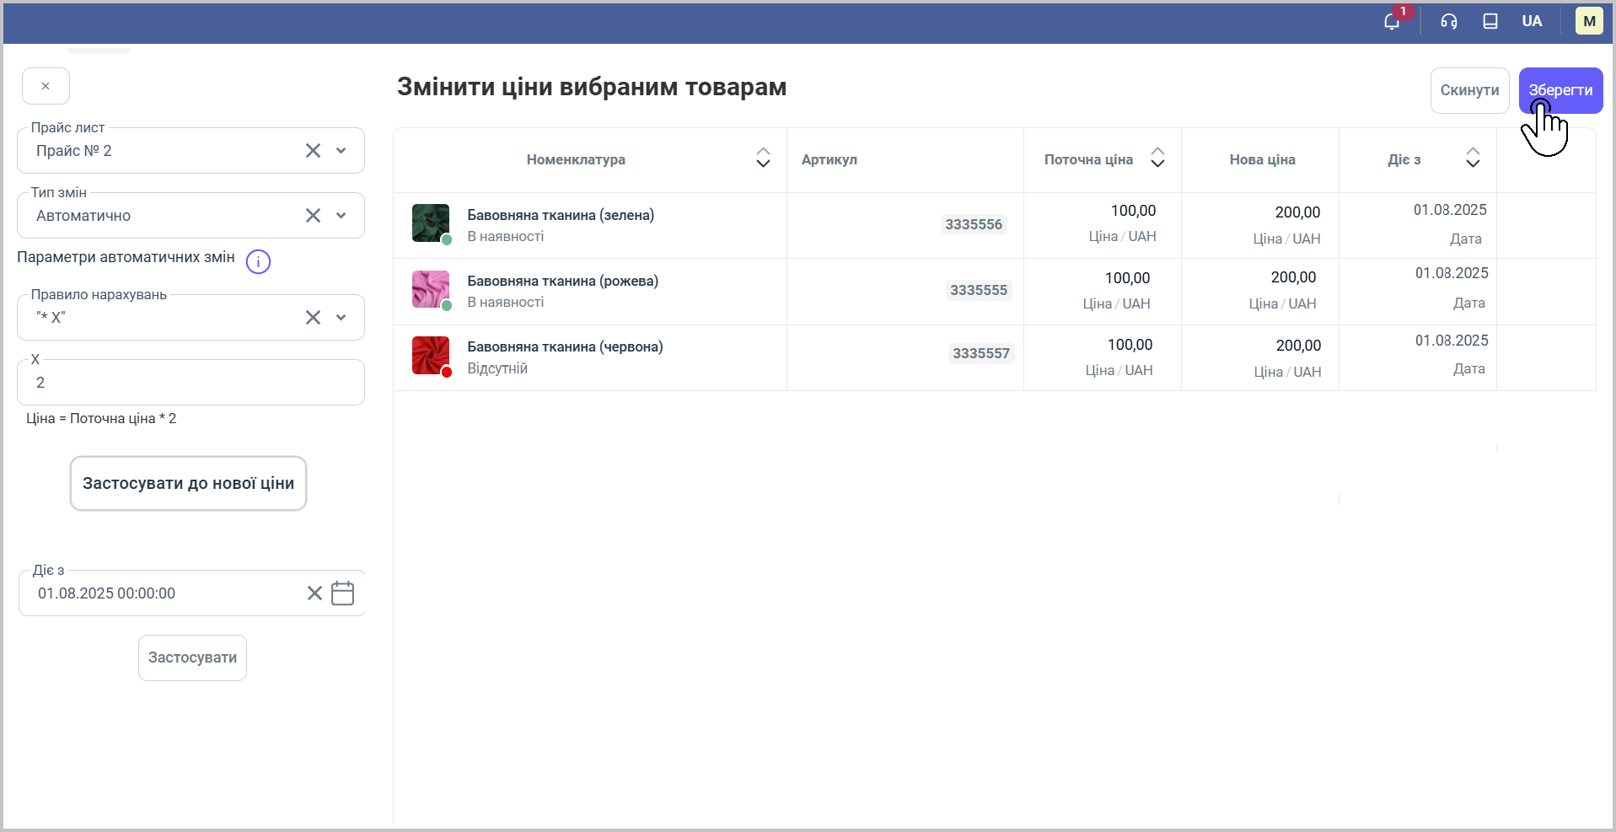
Task: Clear the Діє з date value
Action: (x=314, y=593)
